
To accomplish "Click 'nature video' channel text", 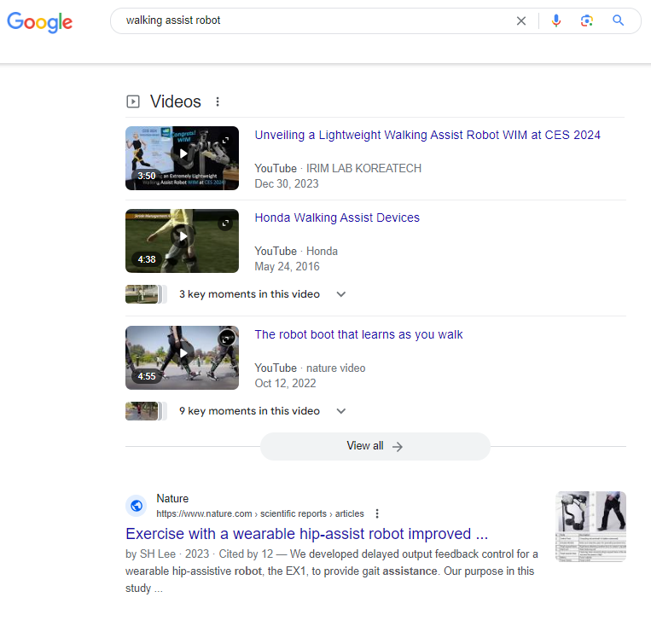I will click(x=335, y=368).
